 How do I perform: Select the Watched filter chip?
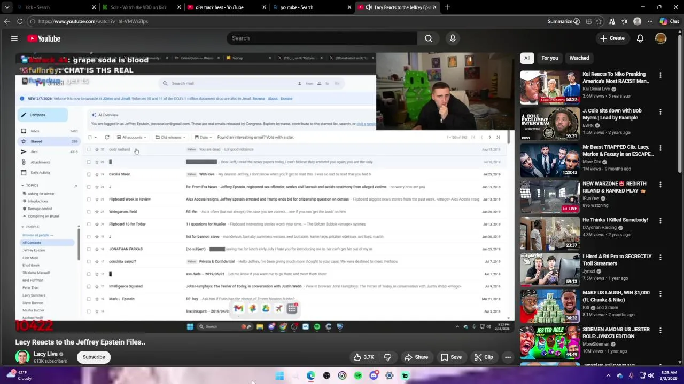pyautogui.click(x=579, y=58)
